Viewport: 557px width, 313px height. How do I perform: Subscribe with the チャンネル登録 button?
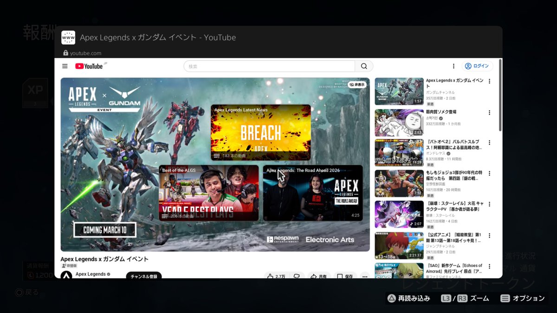coord(144,276)
